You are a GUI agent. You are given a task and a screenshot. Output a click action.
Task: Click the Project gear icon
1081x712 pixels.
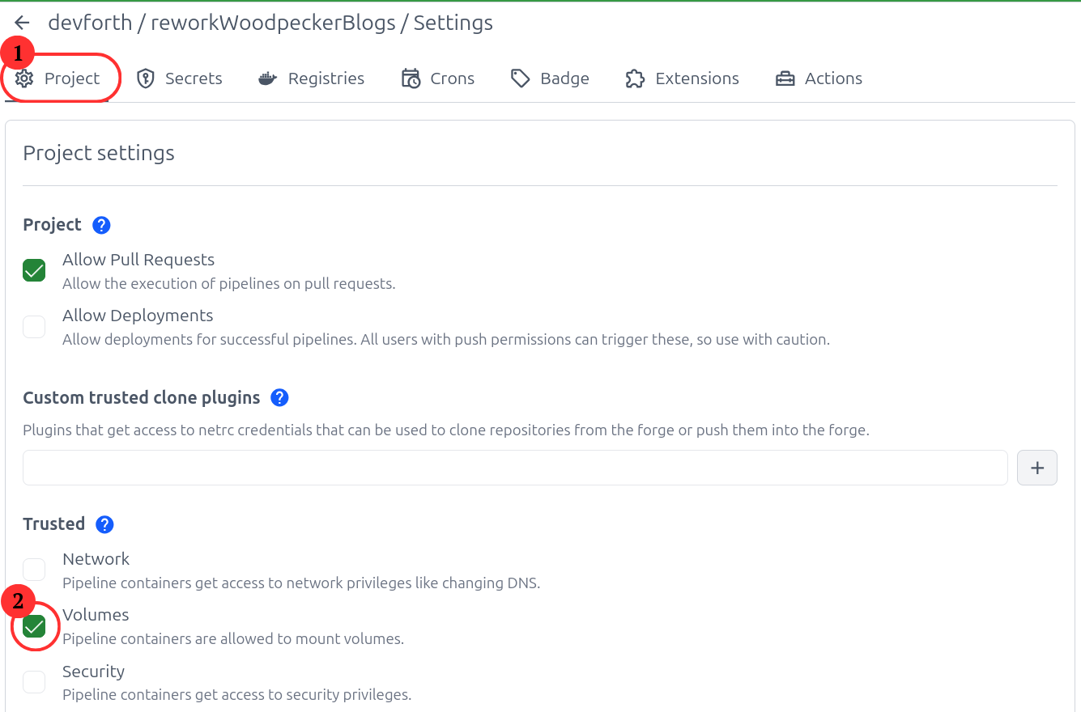tap(25, 78)
